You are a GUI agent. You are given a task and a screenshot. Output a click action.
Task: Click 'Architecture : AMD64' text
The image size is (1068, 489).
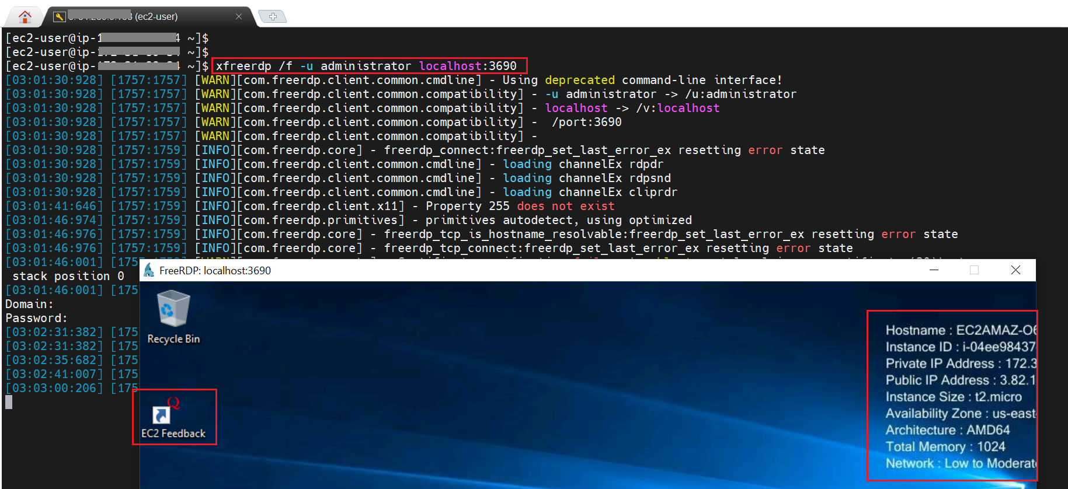(947, 430)
